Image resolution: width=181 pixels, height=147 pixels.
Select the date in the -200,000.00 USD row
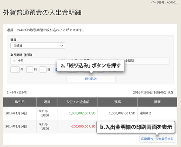point(16,126)
